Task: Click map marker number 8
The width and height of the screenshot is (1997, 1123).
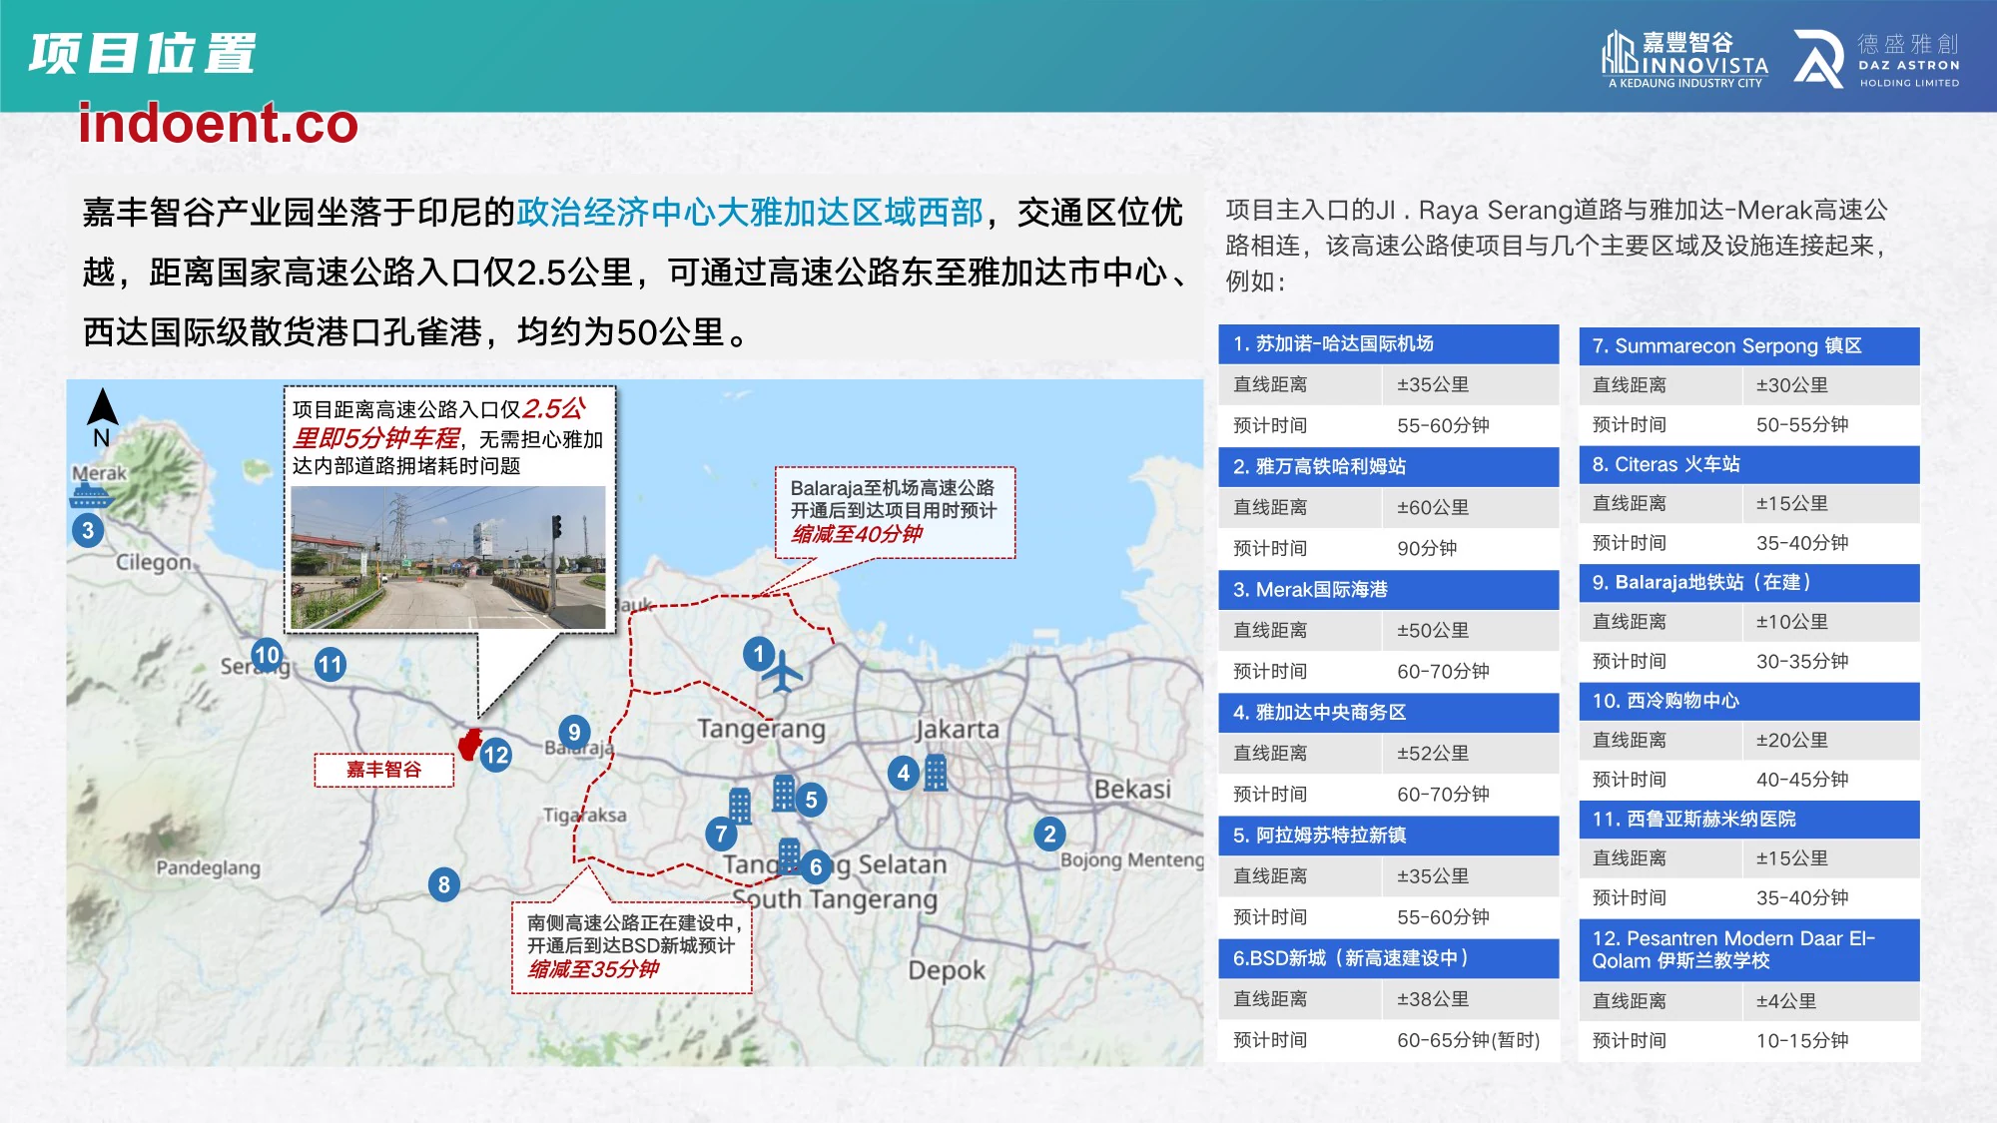Action: (x=443, y=884)
